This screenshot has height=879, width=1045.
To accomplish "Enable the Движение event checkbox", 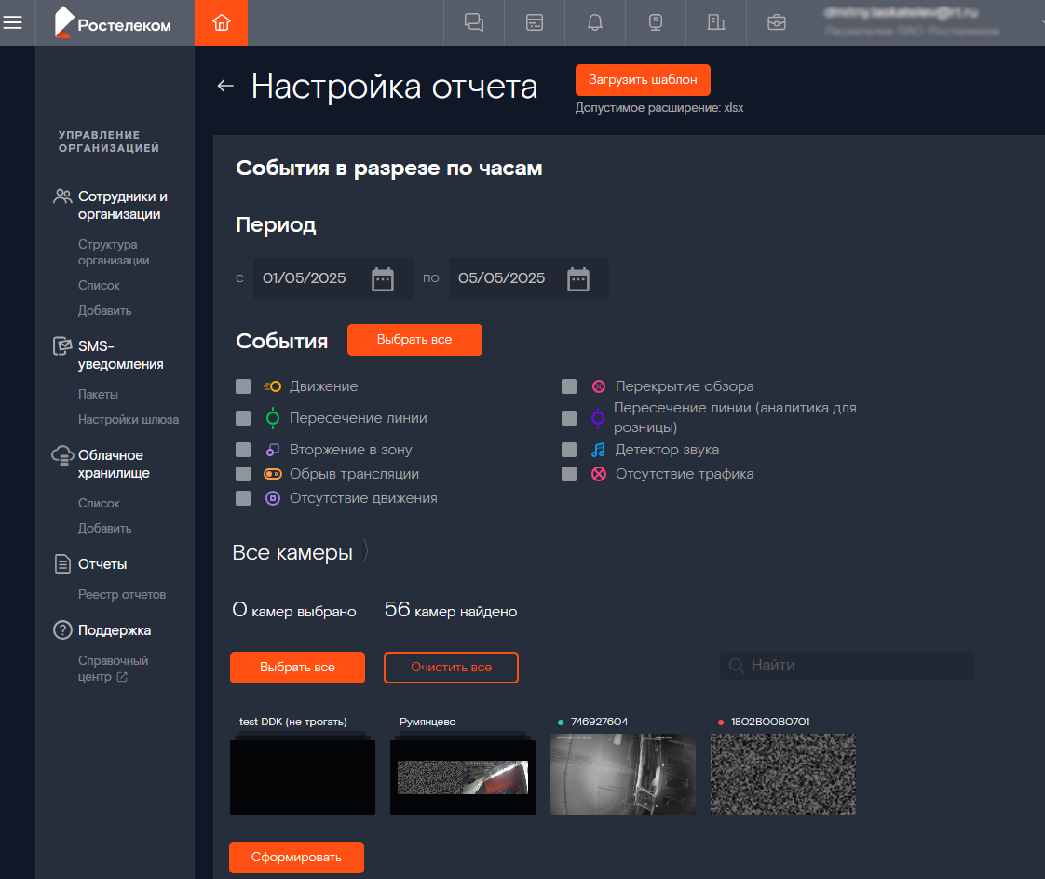I will click(243, 386).
